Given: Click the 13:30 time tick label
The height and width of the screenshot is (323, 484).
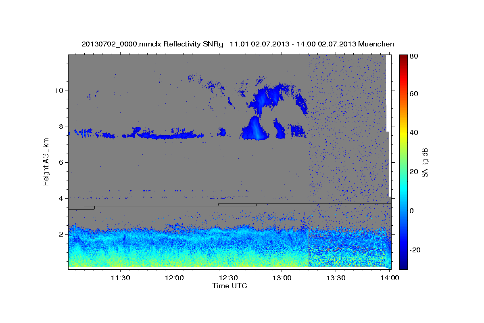Looking at the screenshot, I should tap(336, 278).
